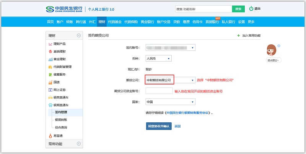
Task: Expand the 常用功能 panel
Action: point(79,144)
